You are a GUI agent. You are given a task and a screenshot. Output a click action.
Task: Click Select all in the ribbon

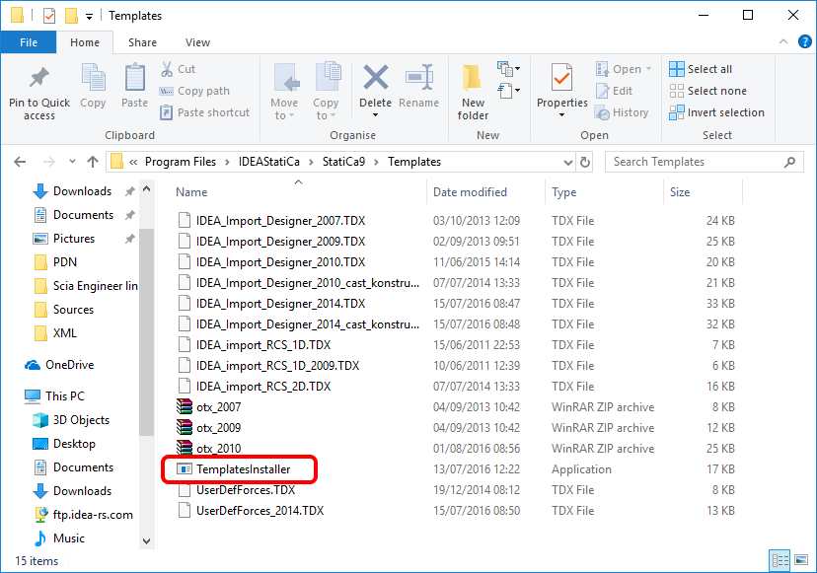(x=701, y=69)
